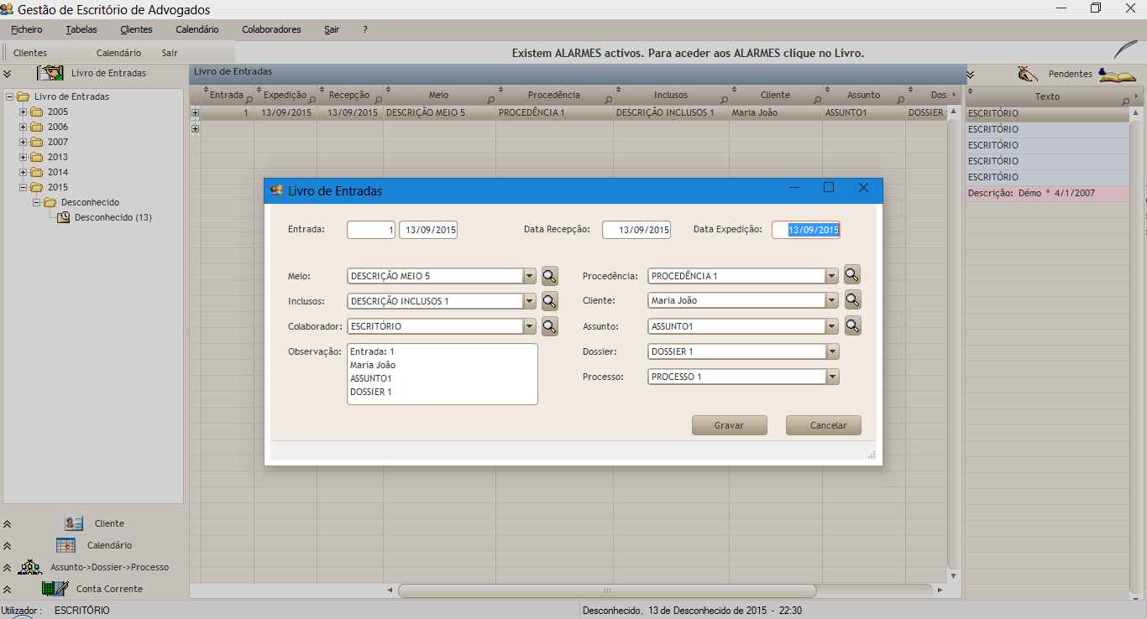Open the Dossier dropdown arrow
Screen dimensions: 1147x619
pyautogui.click(x=832, y=352)
